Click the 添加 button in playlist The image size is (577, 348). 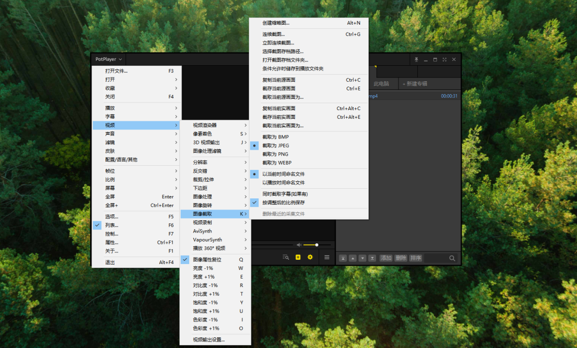tap(386, 258)
